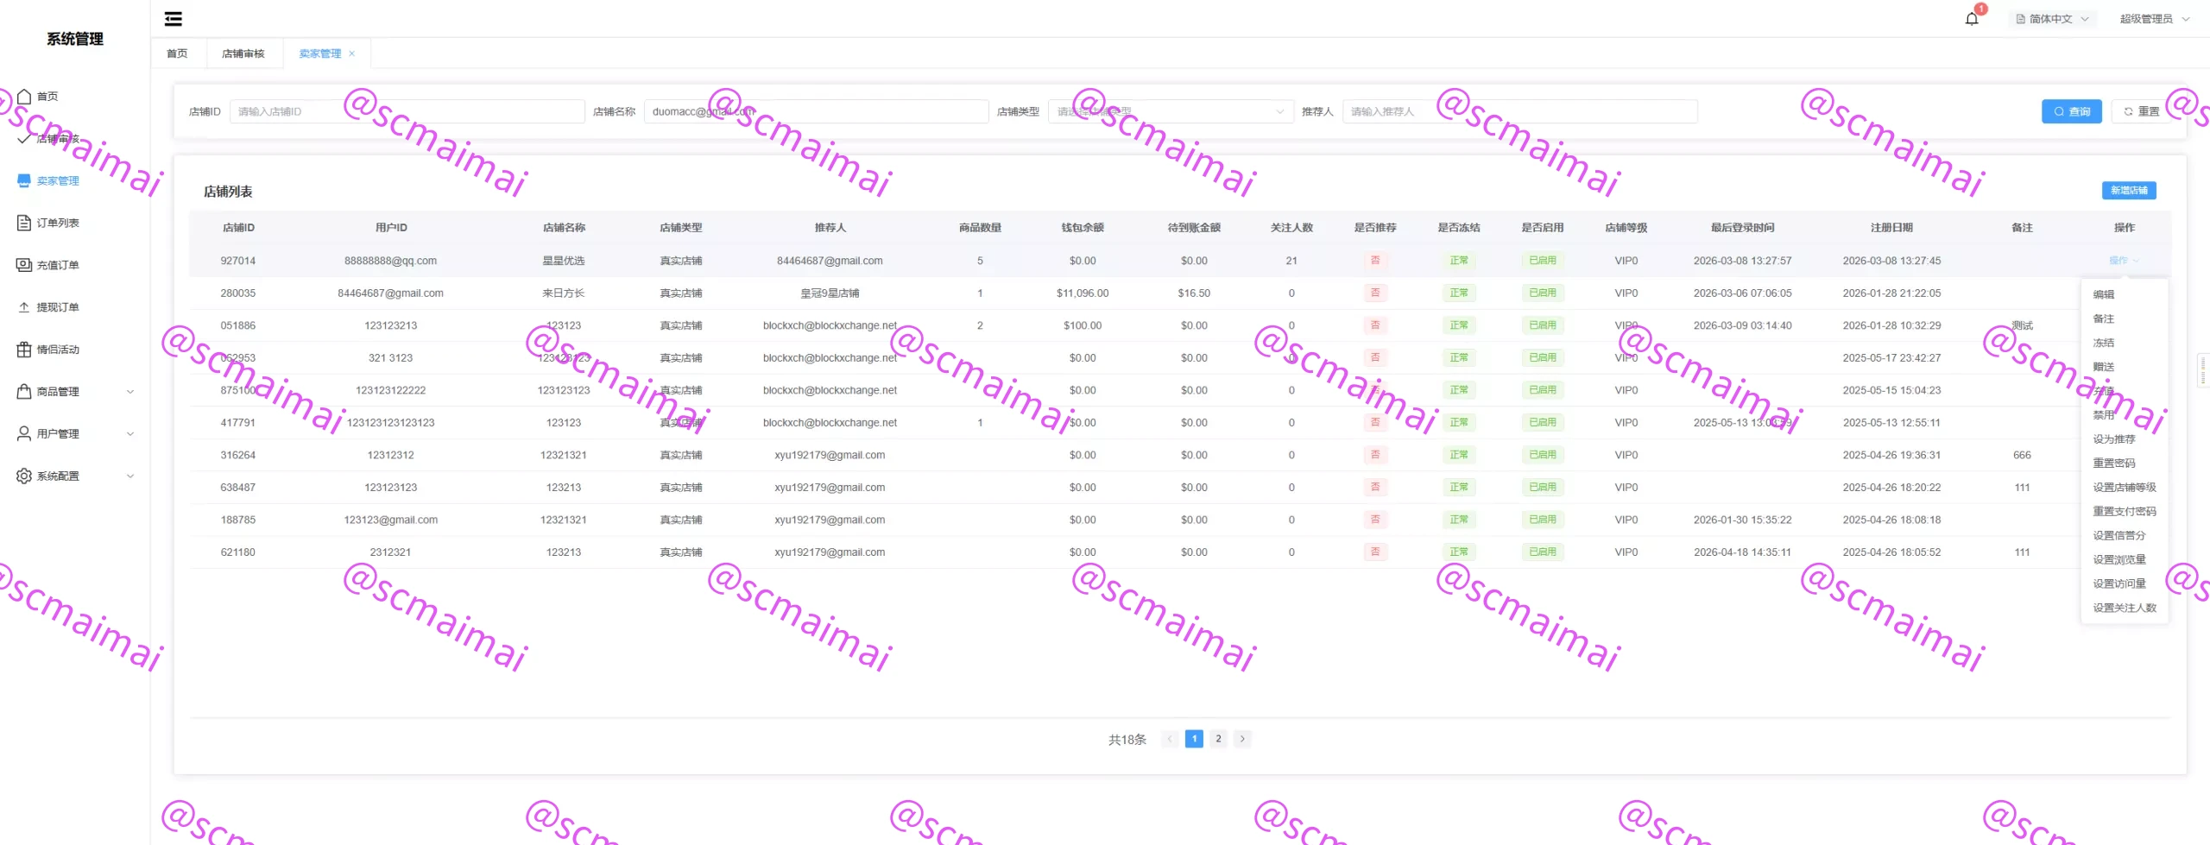Click user ID 123123@gmail.com
This screenshot has width=2210, height=845.
(390, 520)
